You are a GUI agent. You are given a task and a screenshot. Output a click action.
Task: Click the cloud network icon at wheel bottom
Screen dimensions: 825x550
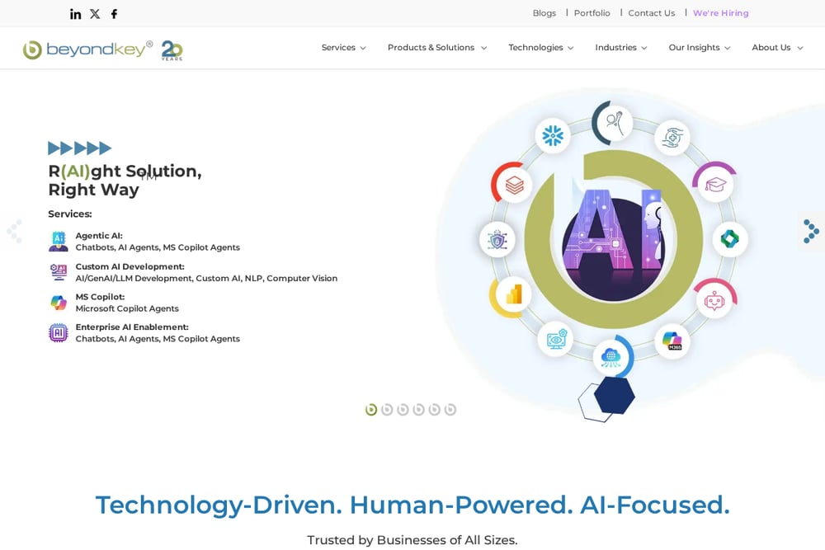[x=610, y=357]
